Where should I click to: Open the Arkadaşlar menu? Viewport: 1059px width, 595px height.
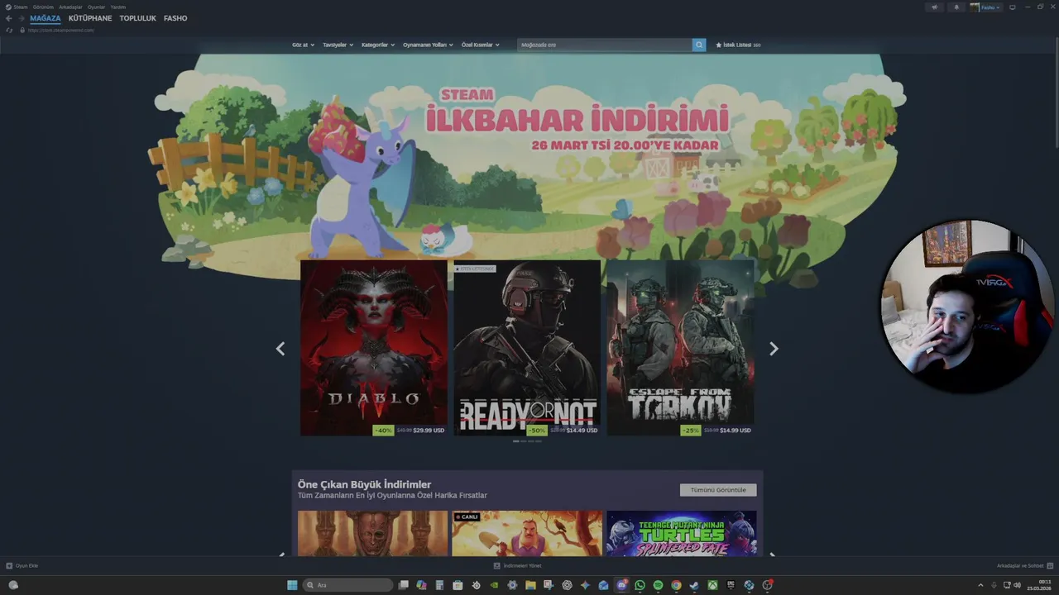[70, 7]
